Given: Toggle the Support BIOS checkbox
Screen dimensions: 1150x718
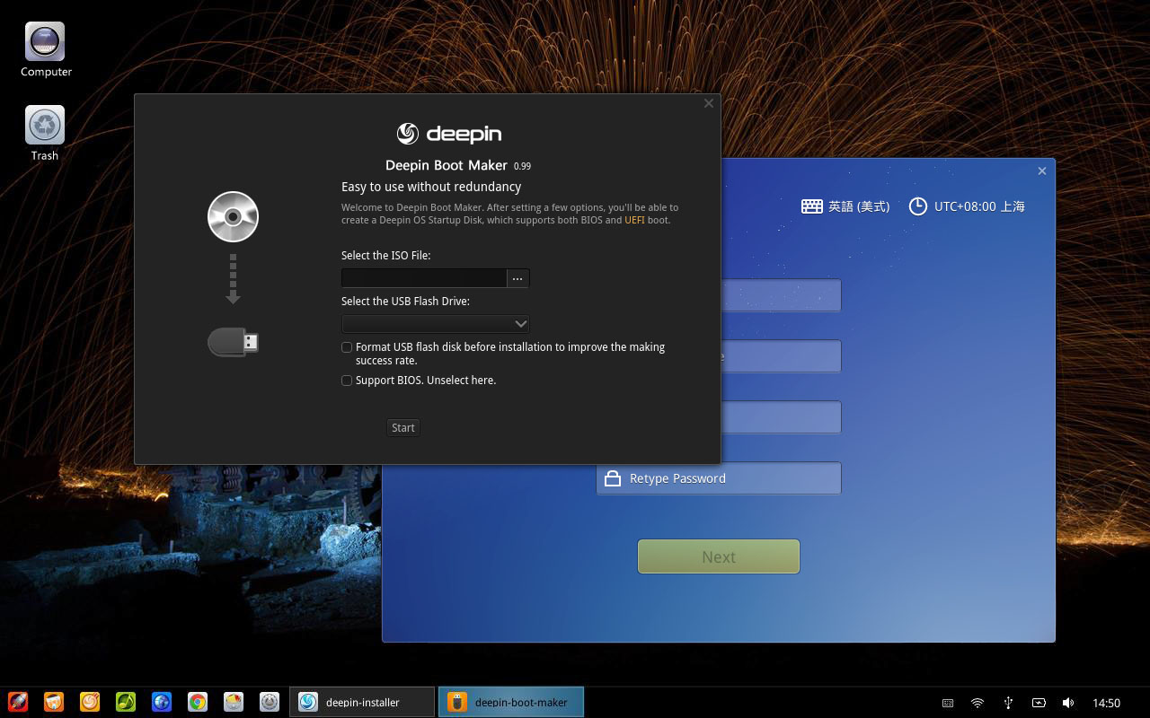Looking at the screenshot, I should pos(347,381).
